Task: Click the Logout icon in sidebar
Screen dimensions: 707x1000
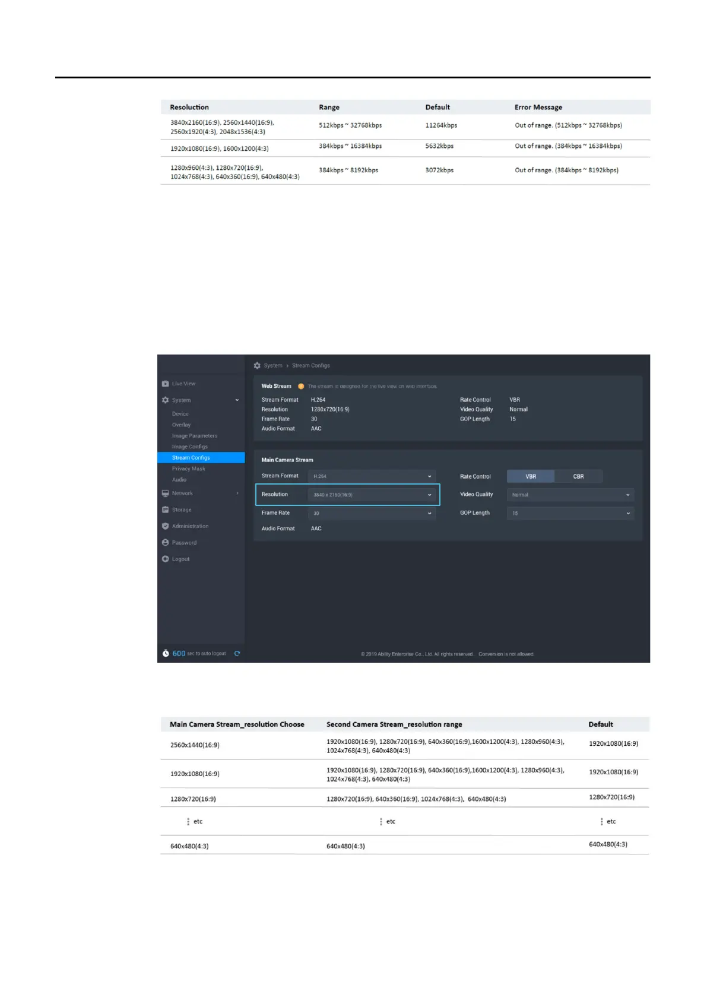Action: pos(166,559)
